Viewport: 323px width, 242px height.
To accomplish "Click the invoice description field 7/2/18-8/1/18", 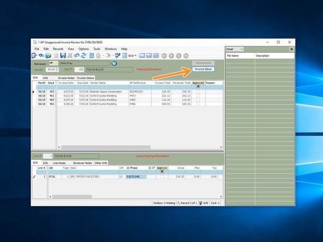I will 109,70.
